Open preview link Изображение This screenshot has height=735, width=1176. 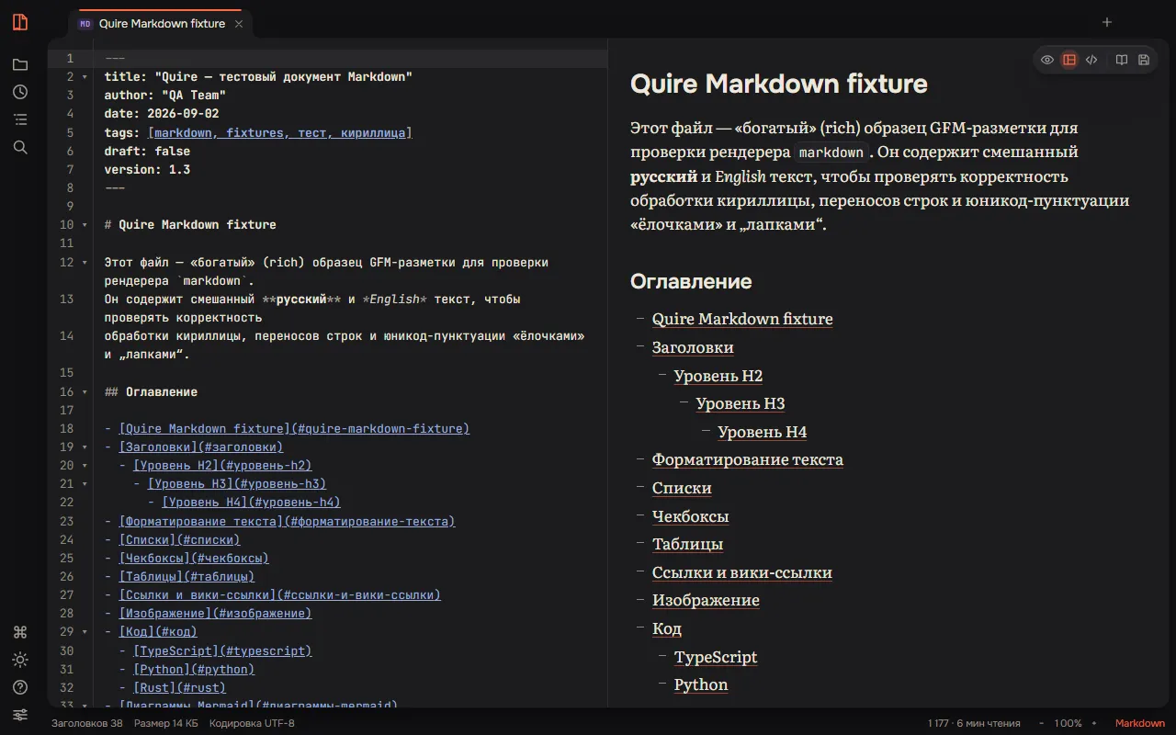706,600
